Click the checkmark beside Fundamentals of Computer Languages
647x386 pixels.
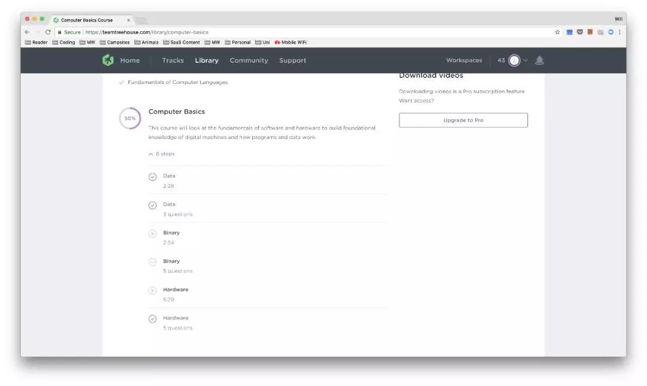coord(122,83)
